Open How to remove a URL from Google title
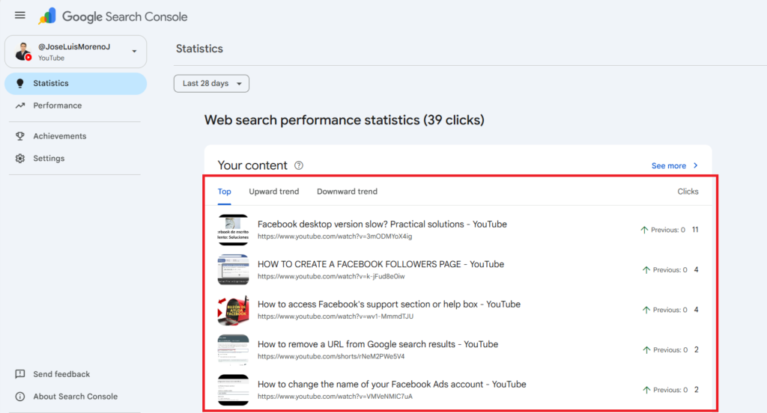767x413 pixels. coord(378,345)
